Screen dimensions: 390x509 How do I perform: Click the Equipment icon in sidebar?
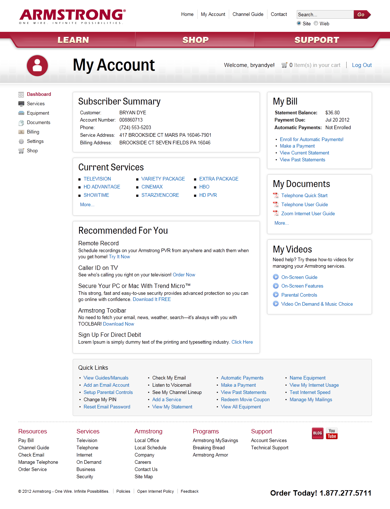click(21, 113)
